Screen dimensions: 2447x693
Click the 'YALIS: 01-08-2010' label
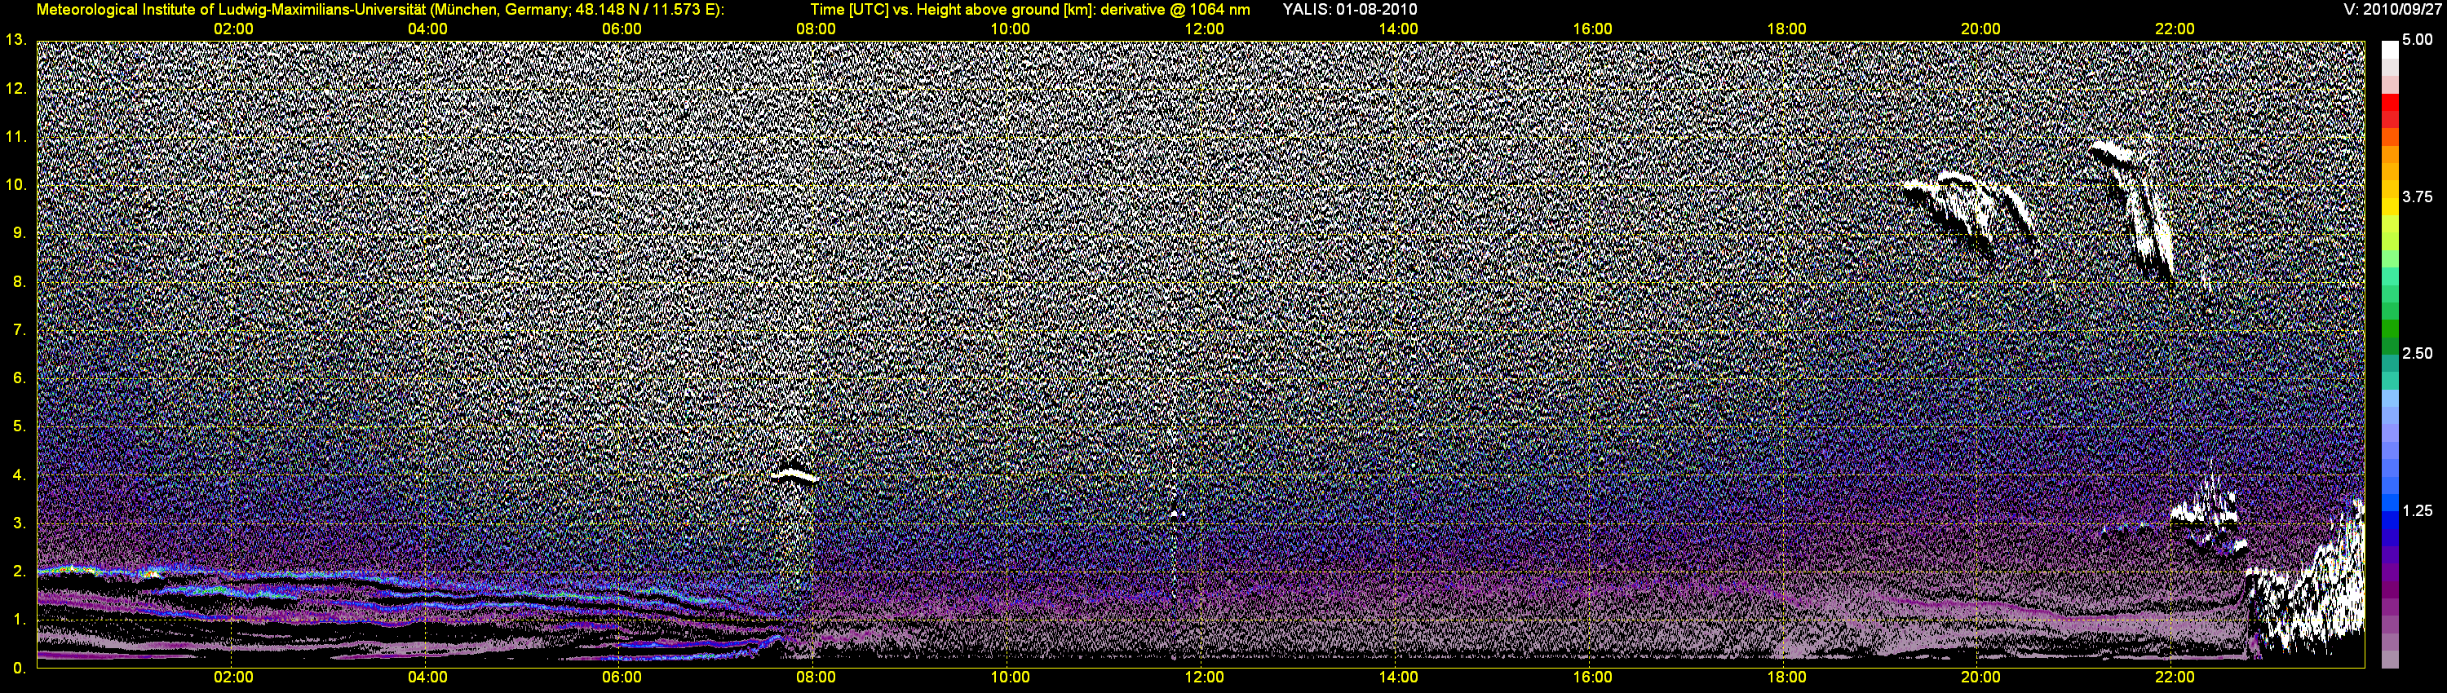click(1350, 10)
